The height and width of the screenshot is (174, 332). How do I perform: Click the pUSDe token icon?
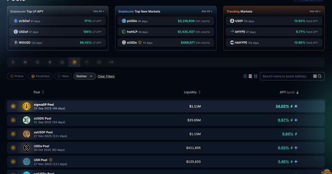(124, 21)
